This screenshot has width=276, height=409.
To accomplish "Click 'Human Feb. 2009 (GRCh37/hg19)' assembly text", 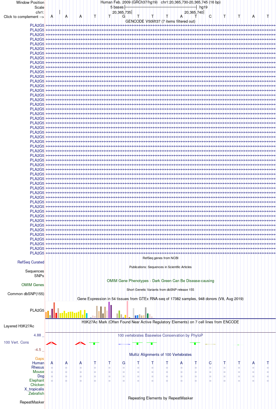I will point(129,2).
